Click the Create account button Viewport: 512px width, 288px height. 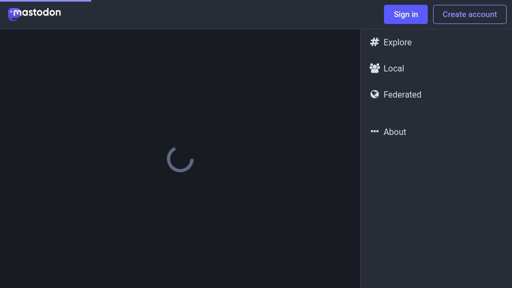tap(469, 14)
